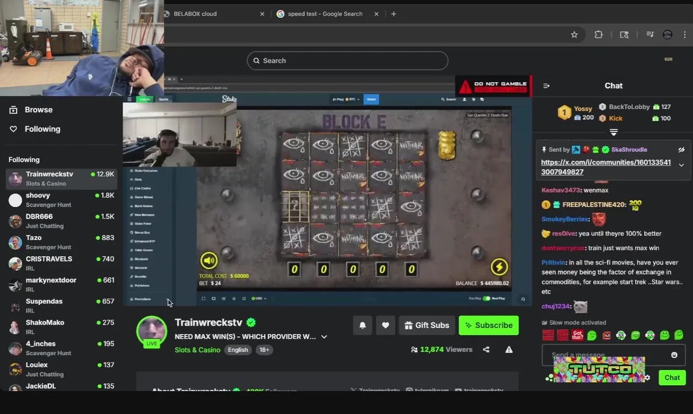Click the green Subscribe button
Viewport: 693px width, 414px height.
488,325
